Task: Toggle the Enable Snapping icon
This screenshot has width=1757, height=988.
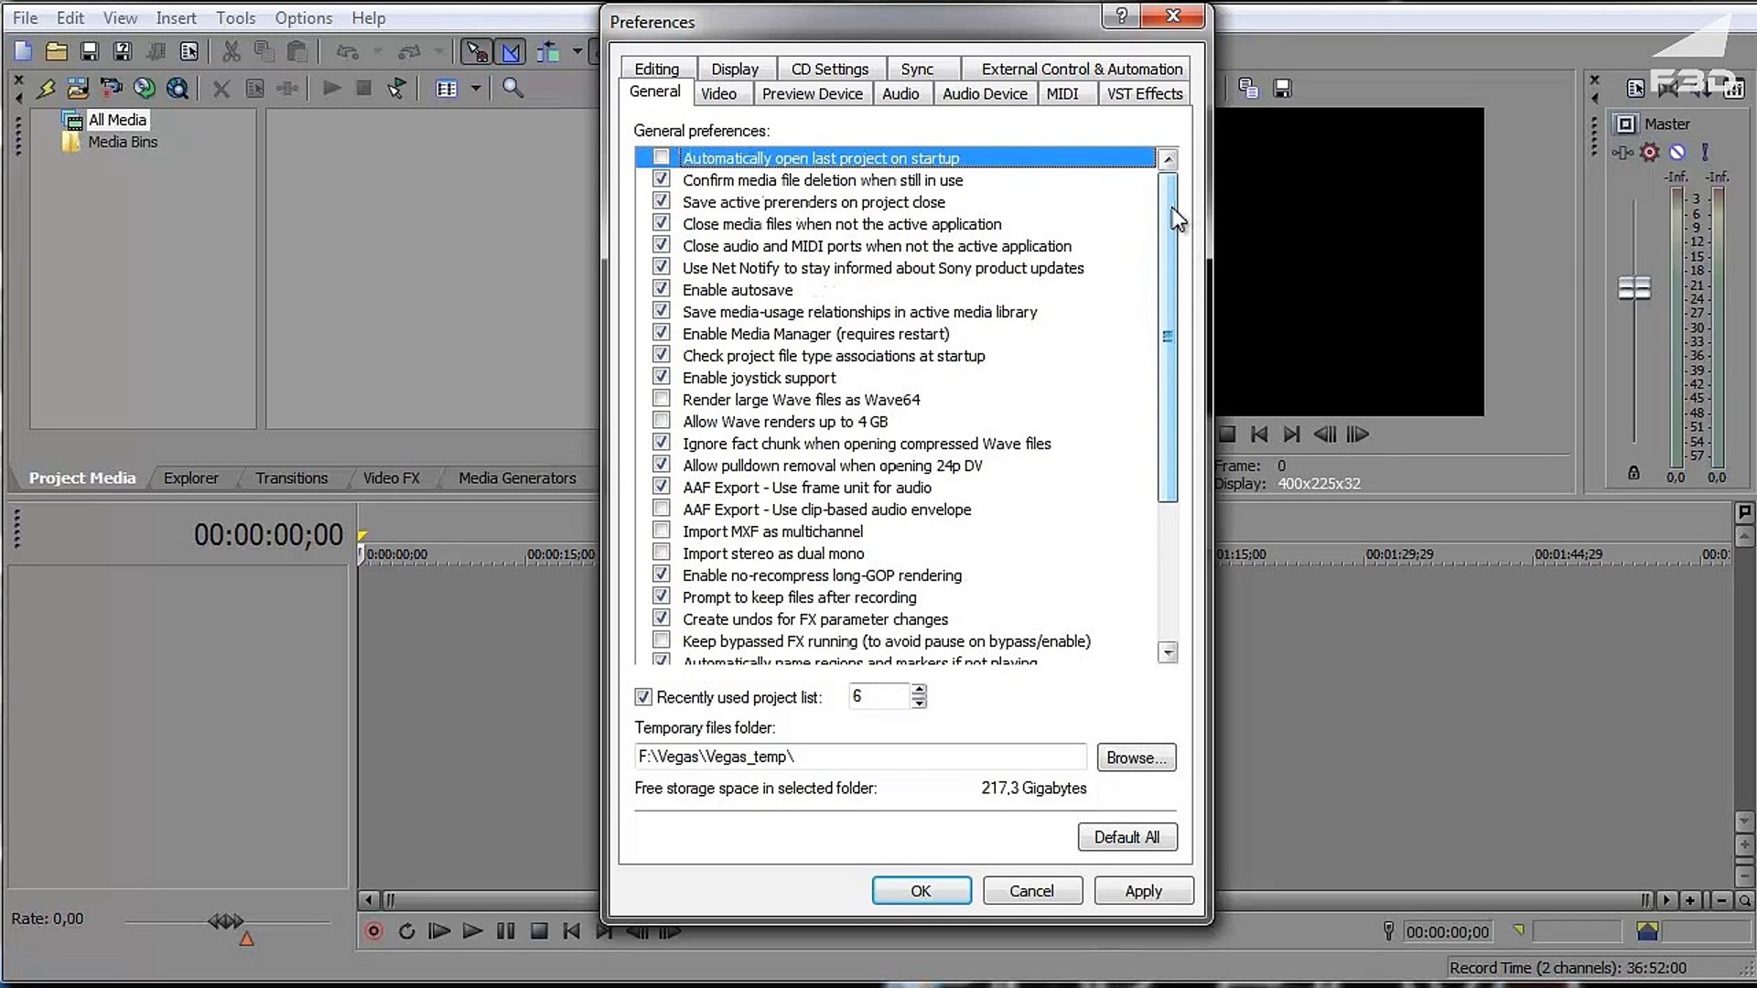Action: coord(477,51)
